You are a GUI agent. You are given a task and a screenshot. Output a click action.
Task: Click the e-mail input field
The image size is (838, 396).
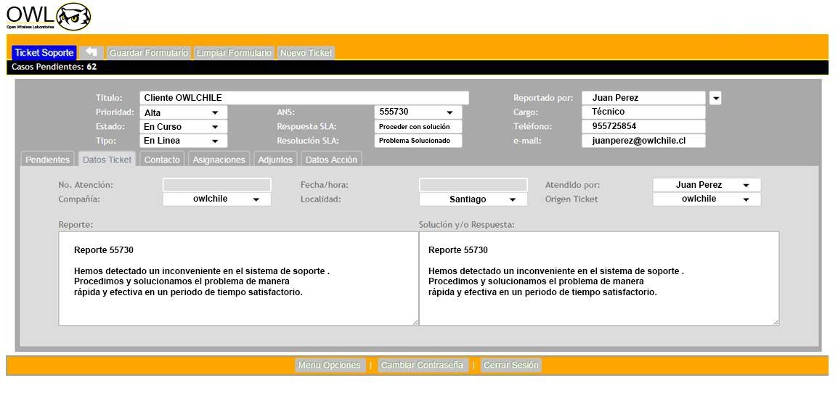[643, 141]
